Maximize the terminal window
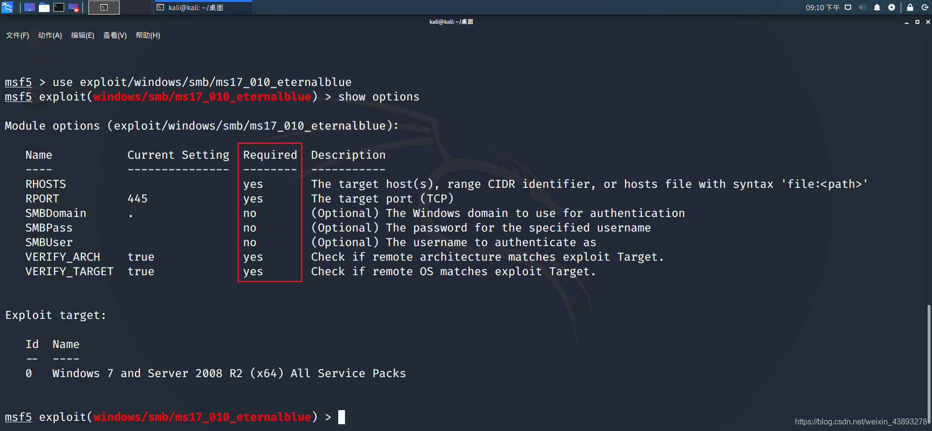The width and height of the screenshot is (932, 431). (x=917, y=22)
